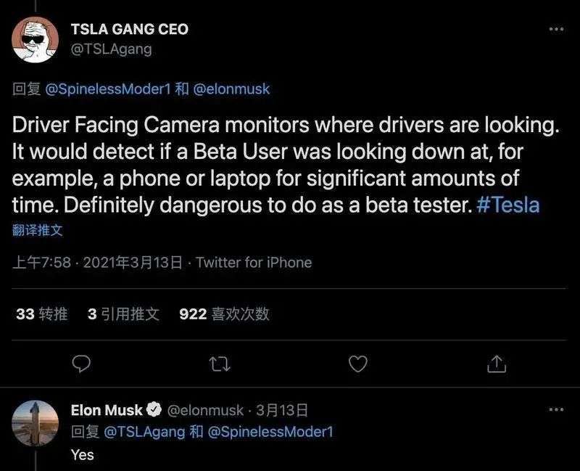Click the @SpinelessModer1 mention at top

point(107,89)
